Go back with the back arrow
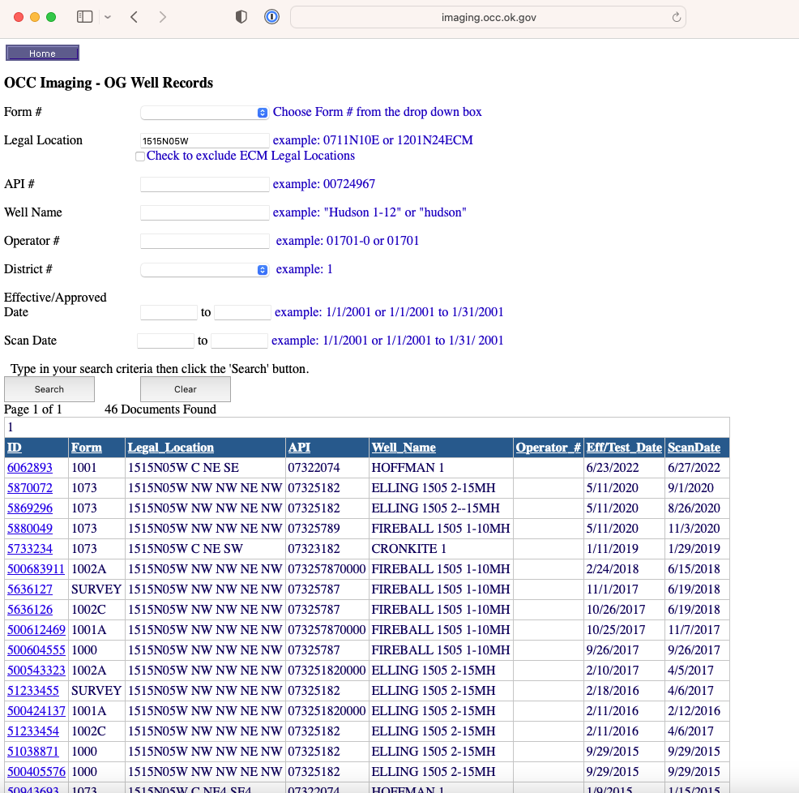 click(x=134, y=17)
